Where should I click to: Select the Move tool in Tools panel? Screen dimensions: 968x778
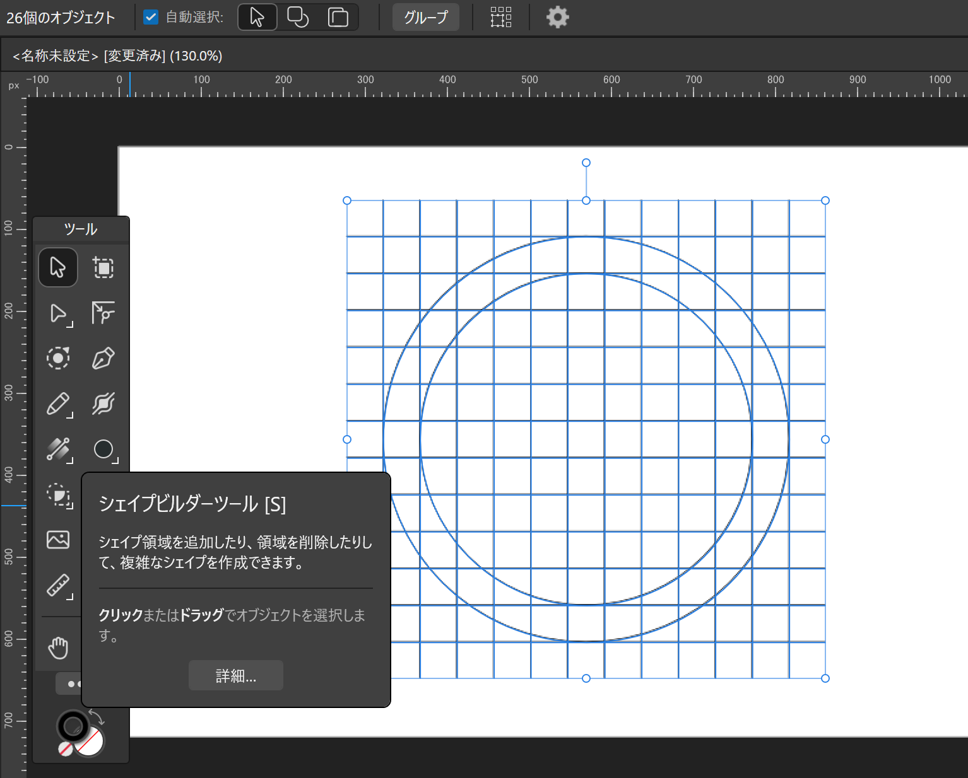pos(57,267)
